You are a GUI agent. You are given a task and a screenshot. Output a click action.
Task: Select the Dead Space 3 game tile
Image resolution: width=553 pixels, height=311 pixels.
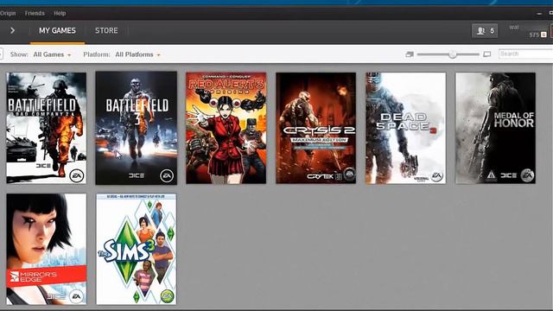point(405,128)
